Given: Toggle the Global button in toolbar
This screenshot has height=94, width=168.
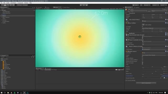Looking at the screenshot, I should click(25, 5).
